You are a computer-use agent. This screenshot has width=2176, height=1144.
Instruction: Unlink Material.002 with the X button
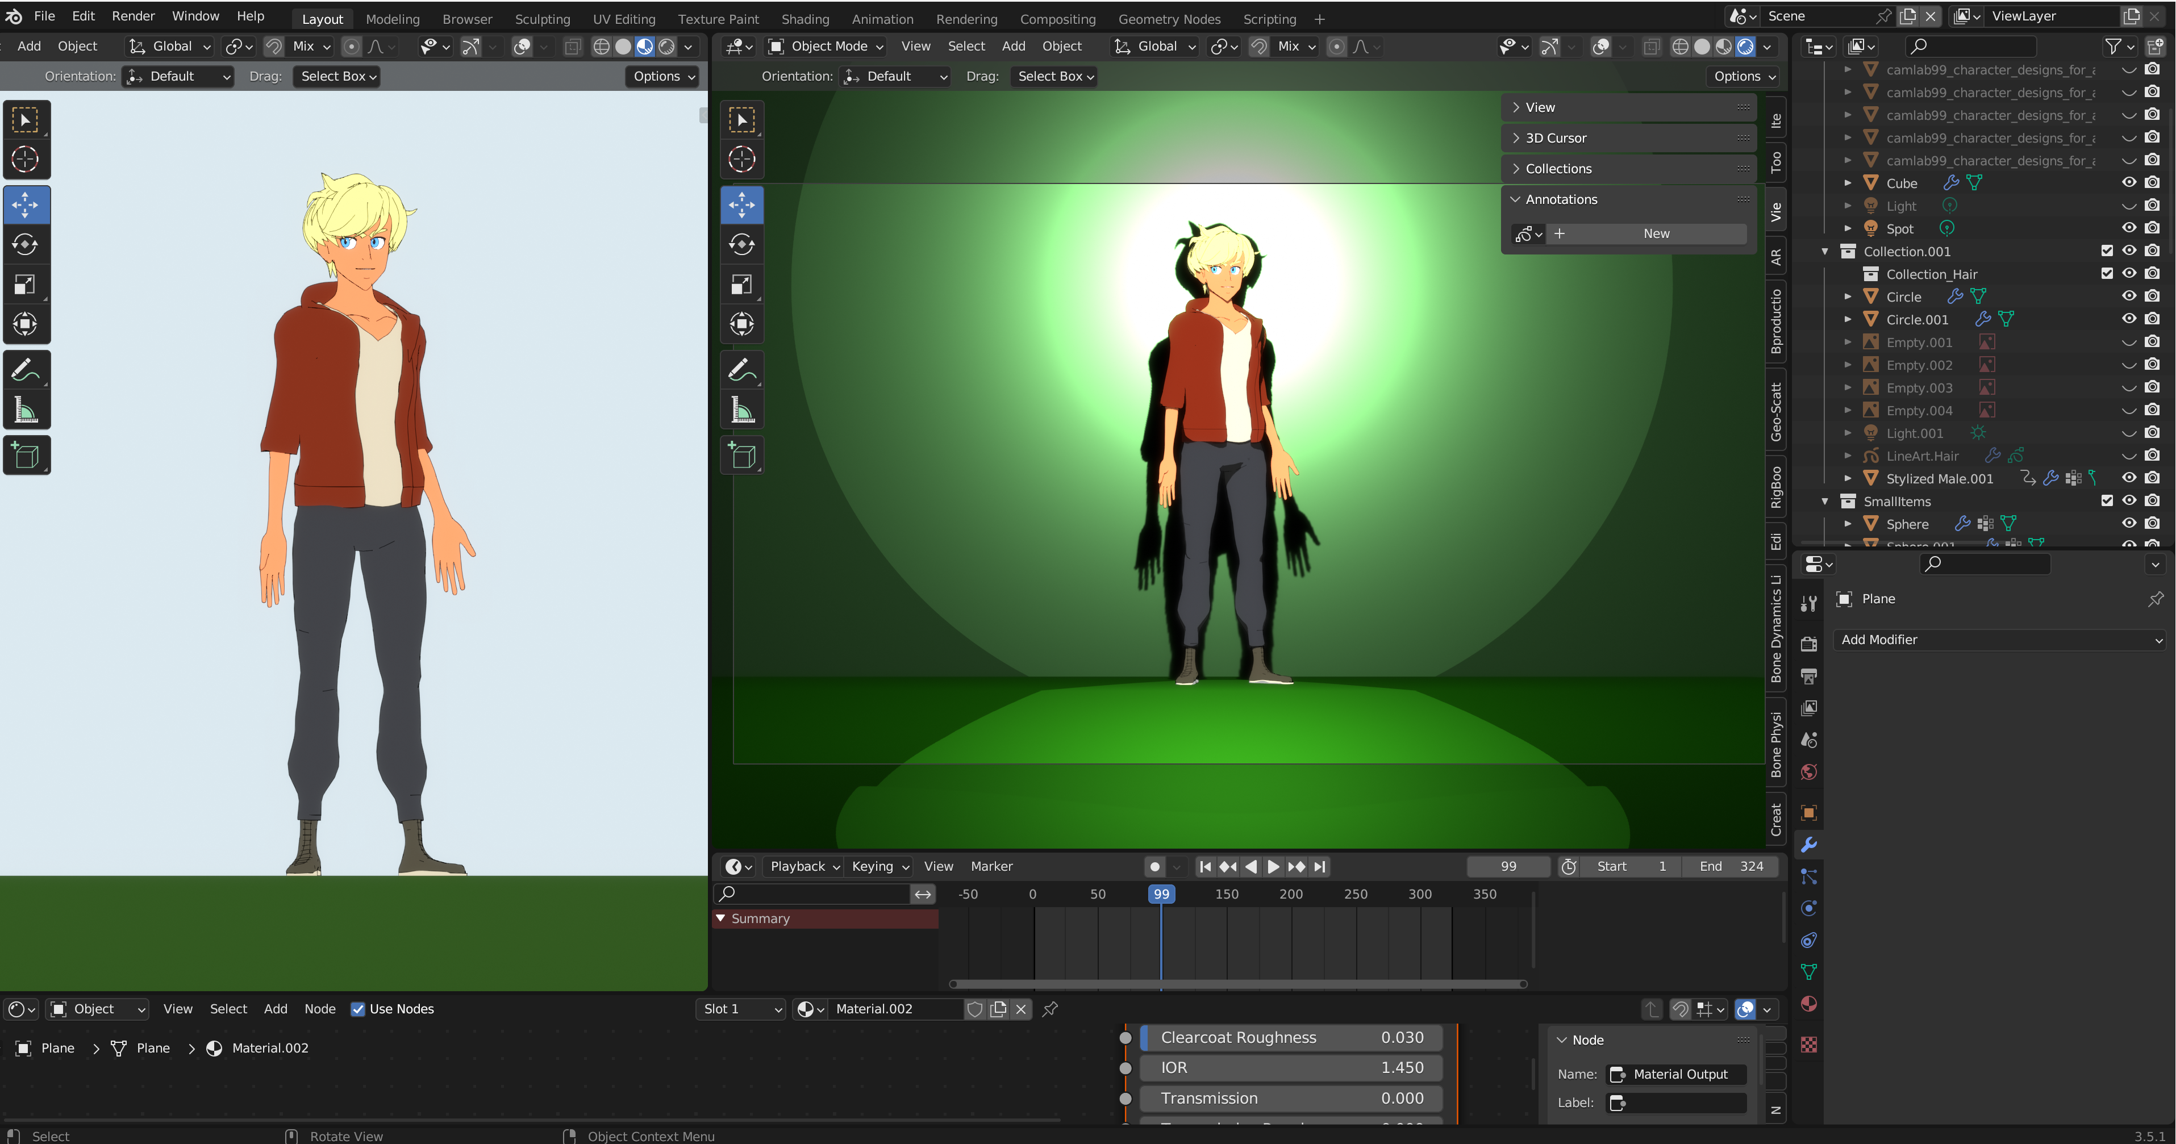tap(1020, 1009)
